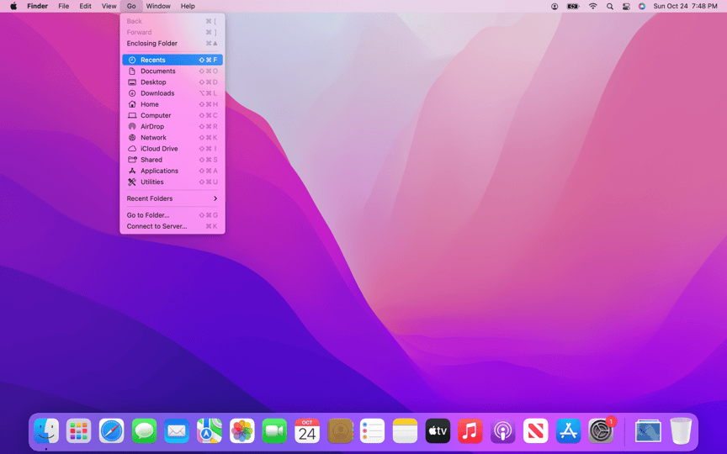Select Connect to Server…
Viewport: 727px width, 454px height.
coord(172,226)
